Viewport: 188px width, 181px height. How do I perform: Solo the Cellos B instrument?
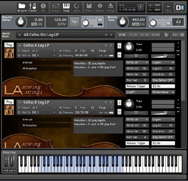(x=119, y=103)
